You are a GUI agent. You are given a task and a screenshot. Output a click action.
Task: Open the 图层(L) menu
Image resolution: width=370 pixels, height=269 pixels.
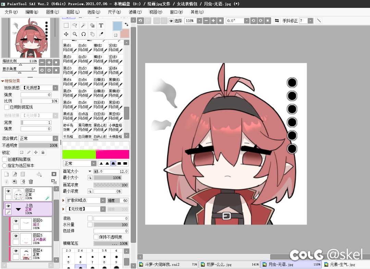tap(73, 12)
